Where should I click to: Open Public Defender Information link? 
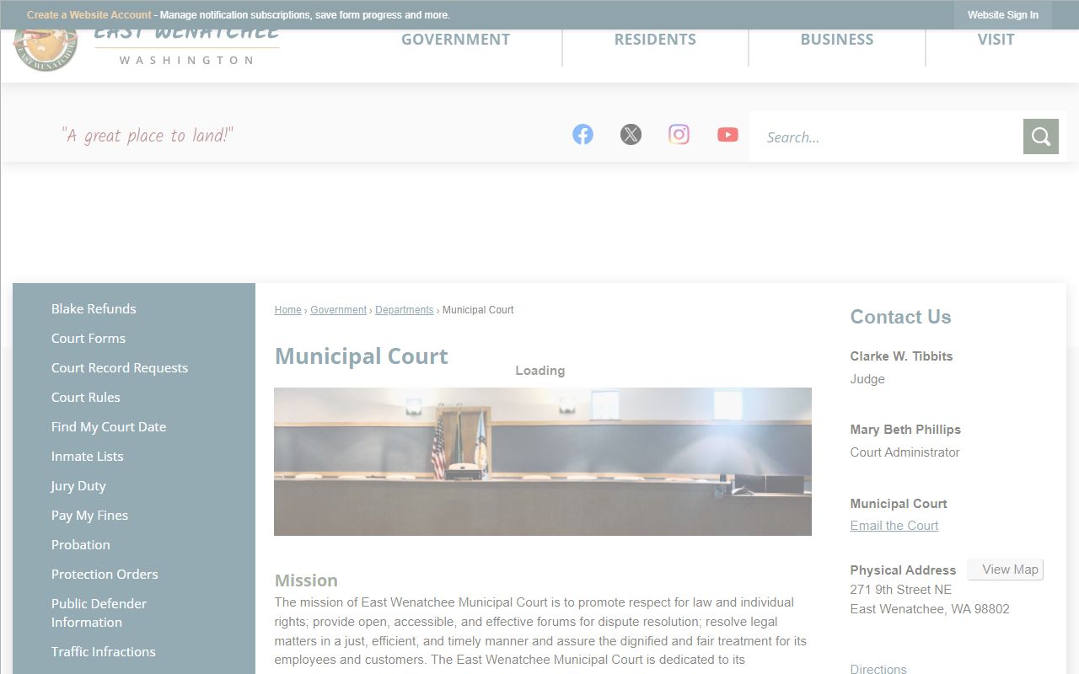99,613
